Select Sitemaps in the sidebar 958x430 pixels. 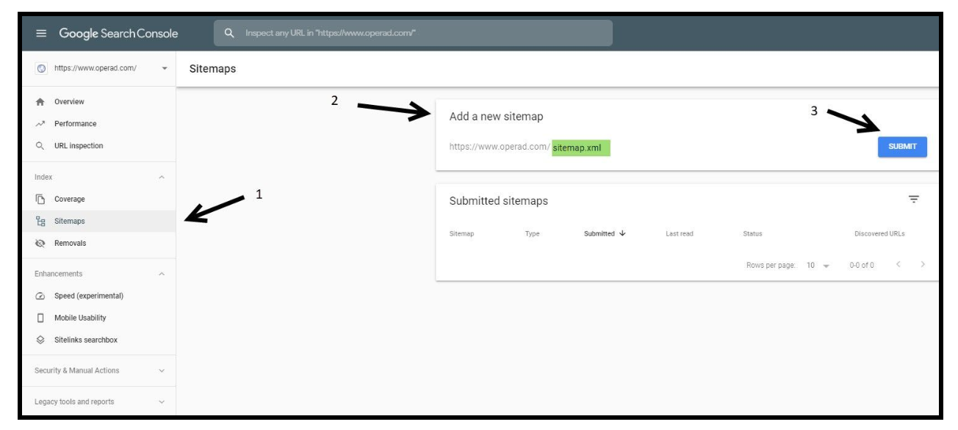click(70, 222)
